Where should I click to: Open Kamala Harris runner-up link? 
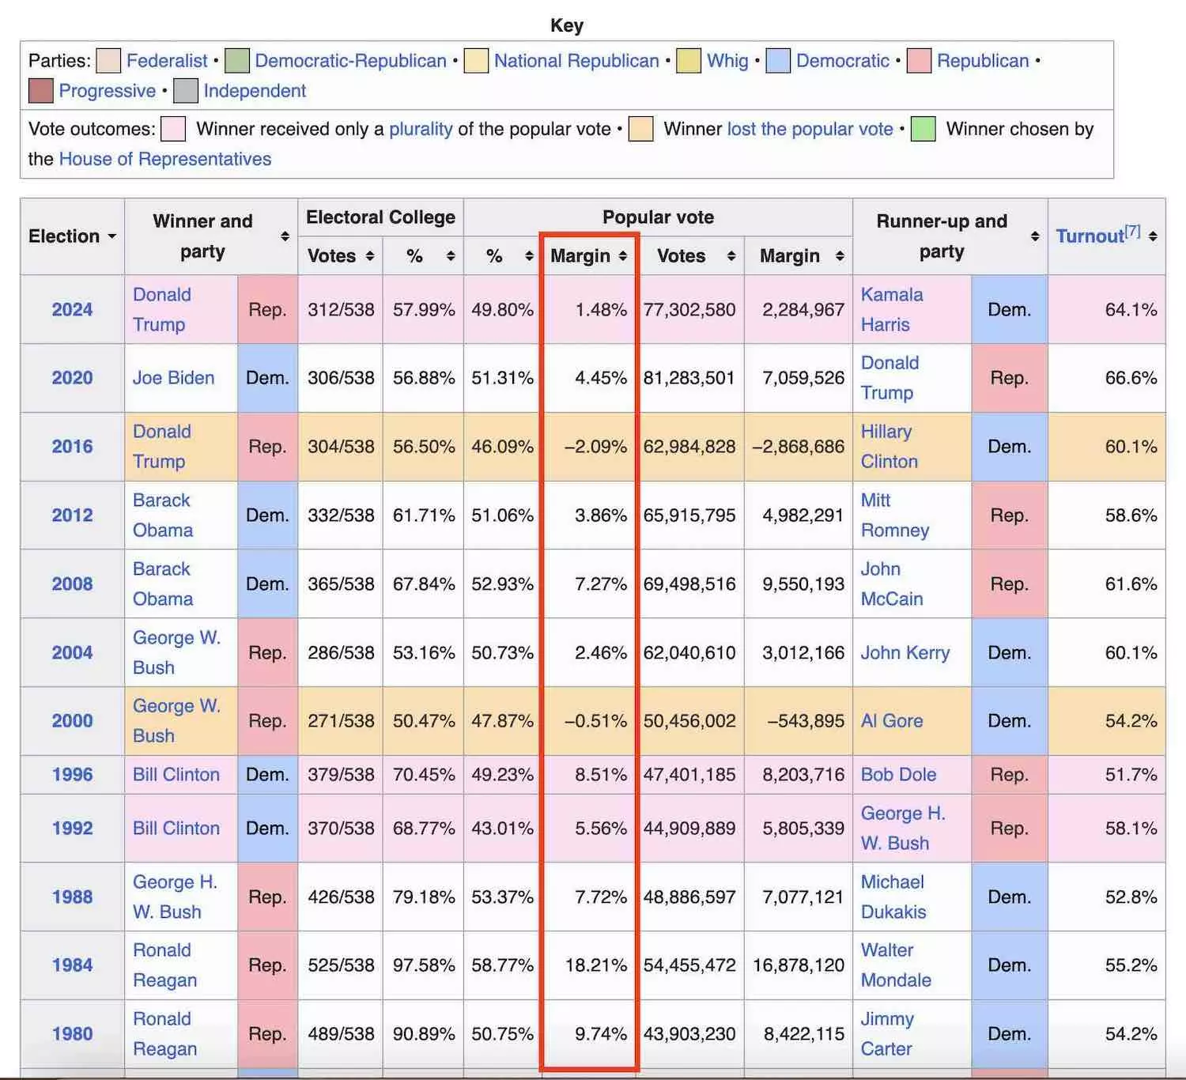tap(892, 310)
